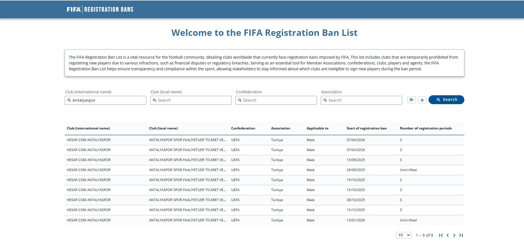
Task: Click the search icon in Club international name field
Action: coord(69,100)
